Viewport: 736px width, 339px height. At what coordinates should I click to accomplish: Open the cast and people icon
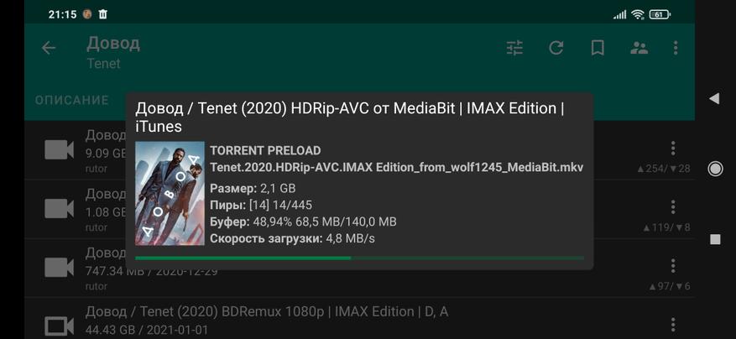click(x=639, y=48)
